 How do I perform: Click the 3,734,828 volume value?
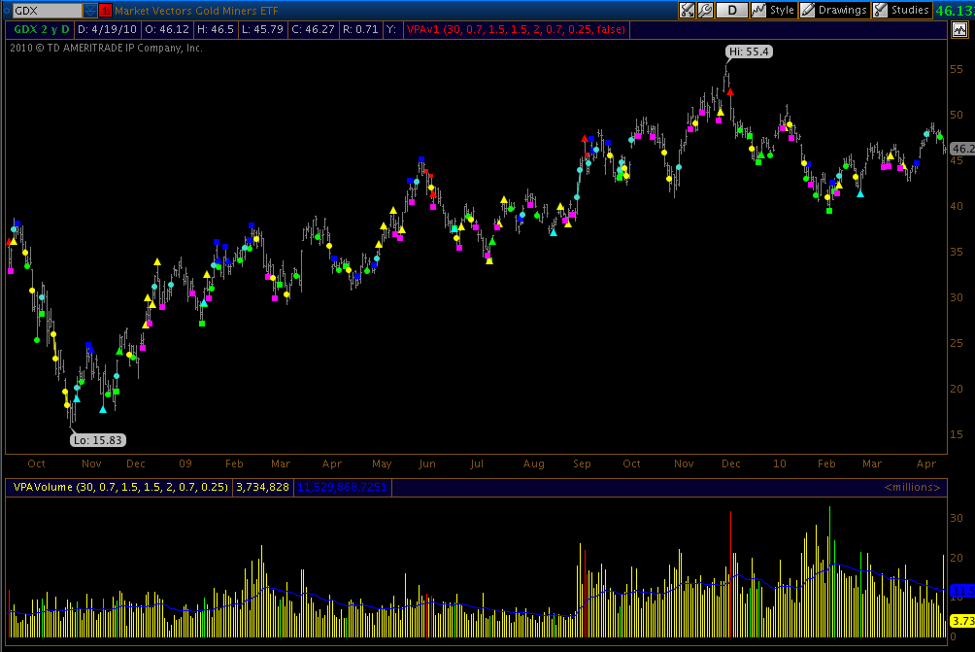[262, 487]
